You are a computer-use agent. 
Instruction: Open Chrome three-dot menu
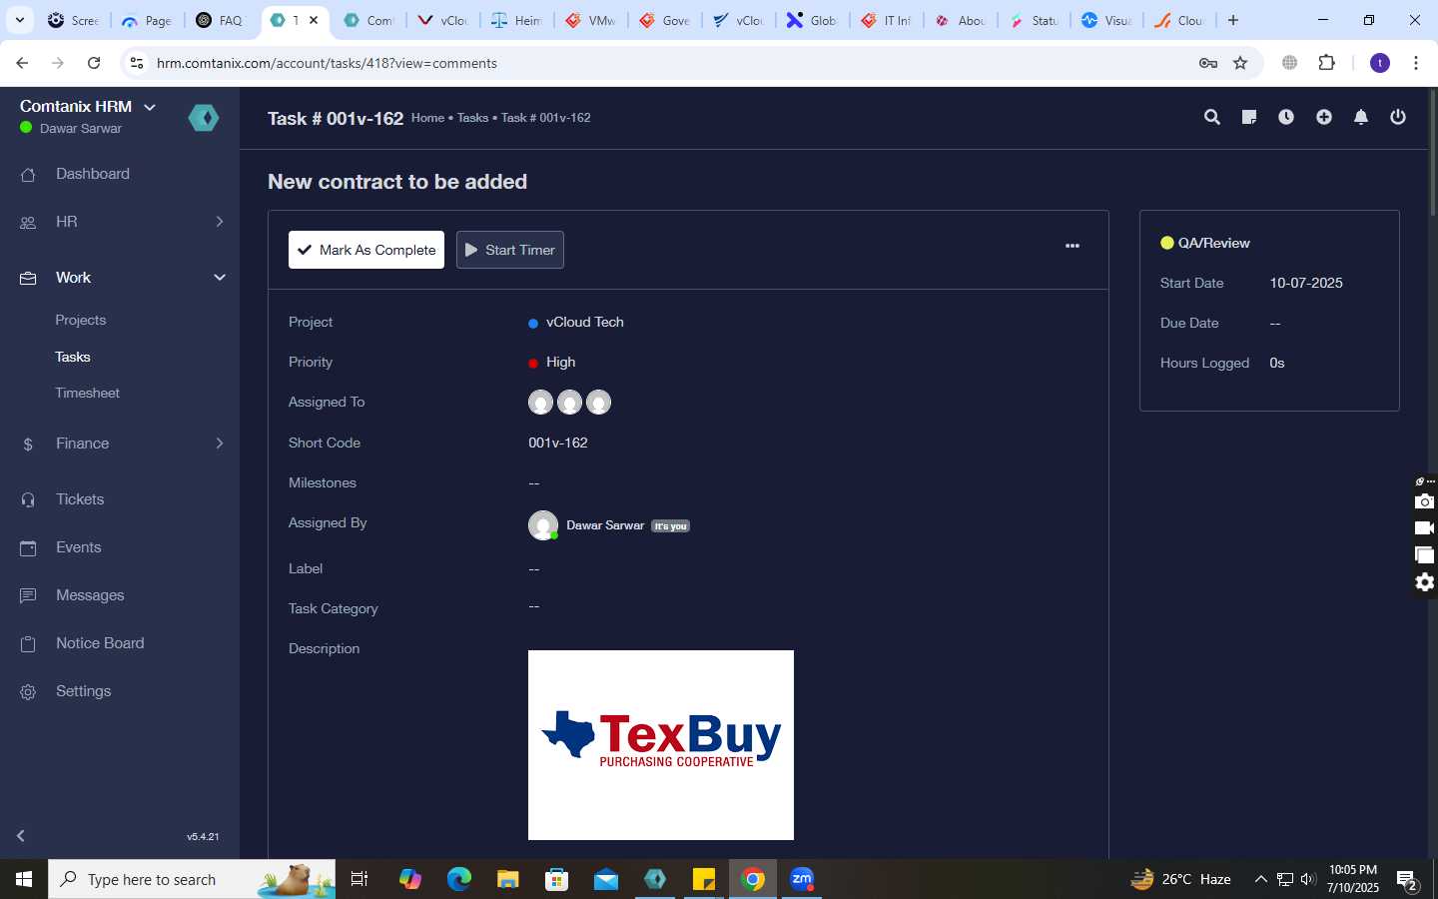coord(1416,63)
